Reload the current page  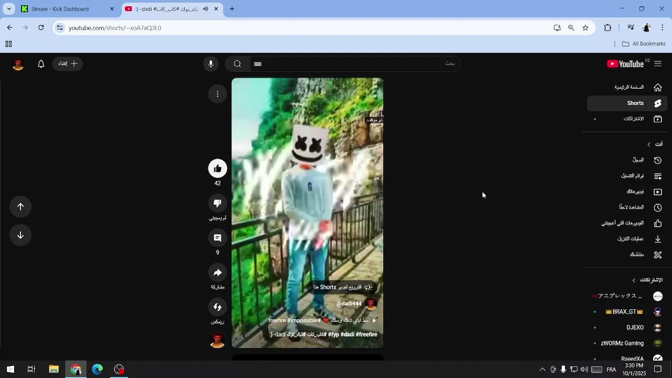coord(41,28)
